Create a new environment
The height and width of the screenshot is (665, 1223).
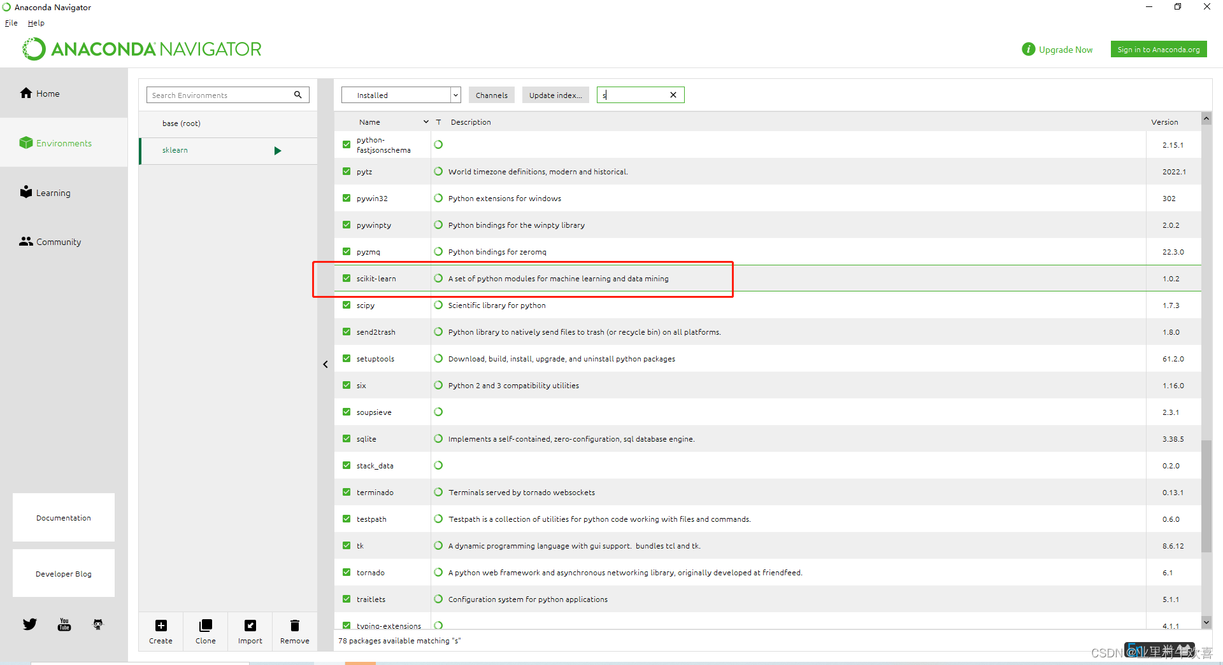[161, 631]
